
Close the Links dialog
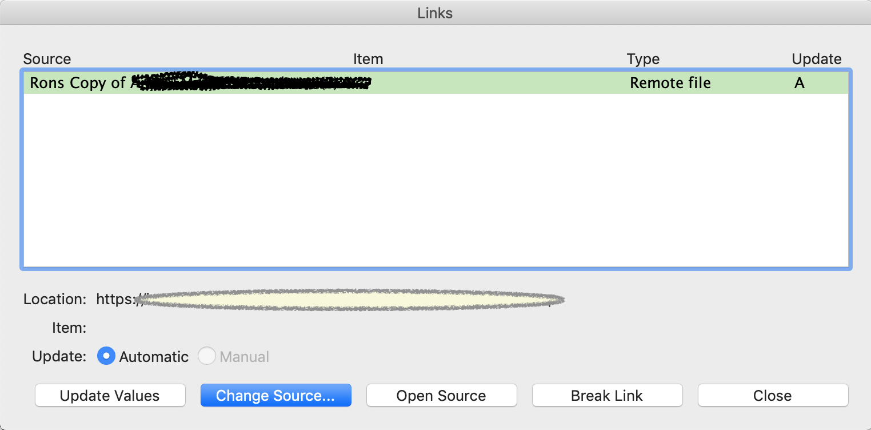773,396
